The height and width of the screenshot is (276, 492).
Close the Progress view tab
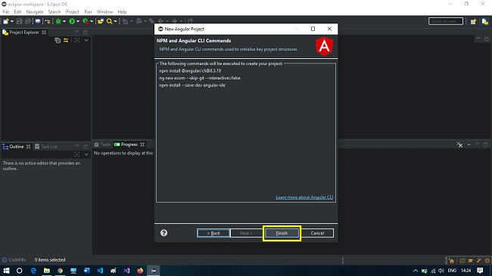point(142,144)
